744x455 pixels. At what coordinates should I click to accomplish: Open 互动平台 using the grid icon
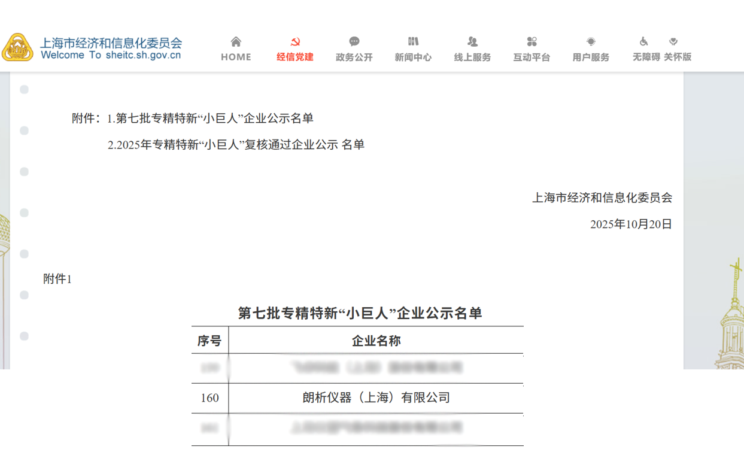531,41
